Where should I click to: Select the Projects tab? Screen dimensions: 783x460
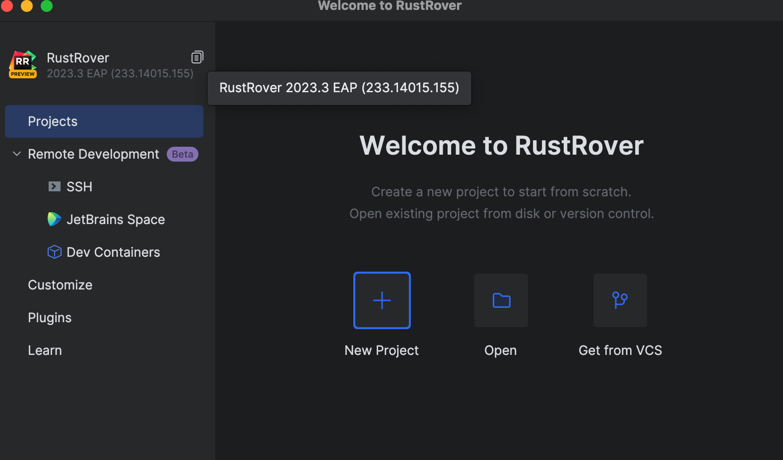[104, 121]
